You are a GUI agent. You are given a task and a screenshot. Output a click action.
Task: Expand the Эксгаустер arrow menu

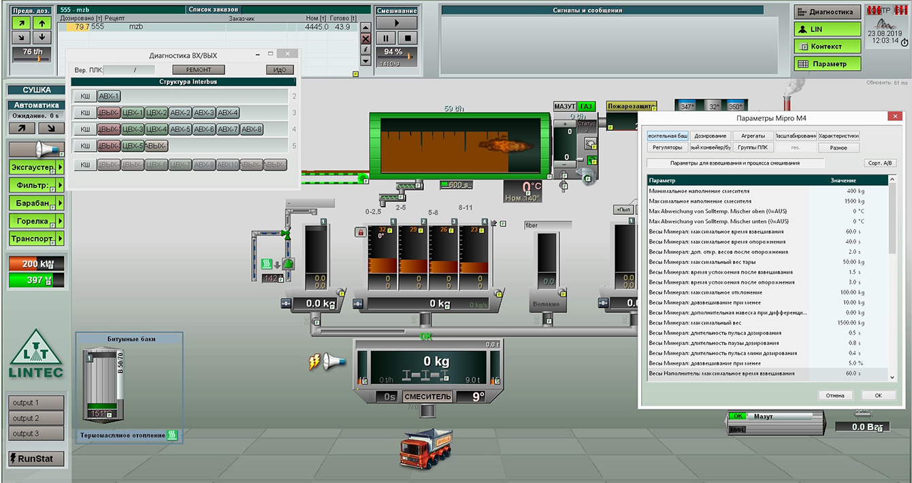[60, 167]
